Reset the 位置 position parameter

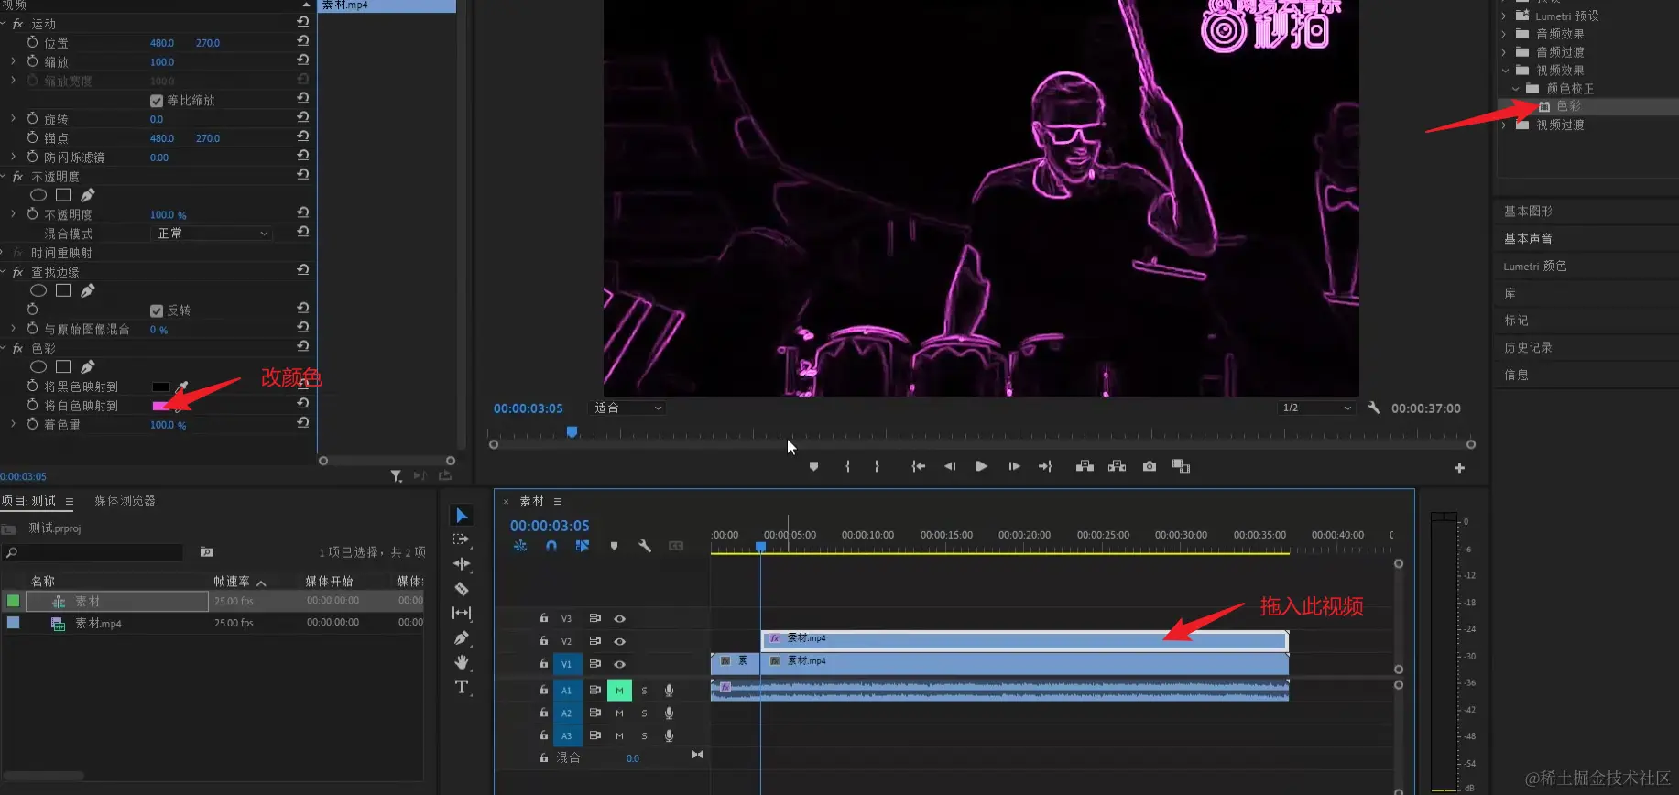point(303,41)
